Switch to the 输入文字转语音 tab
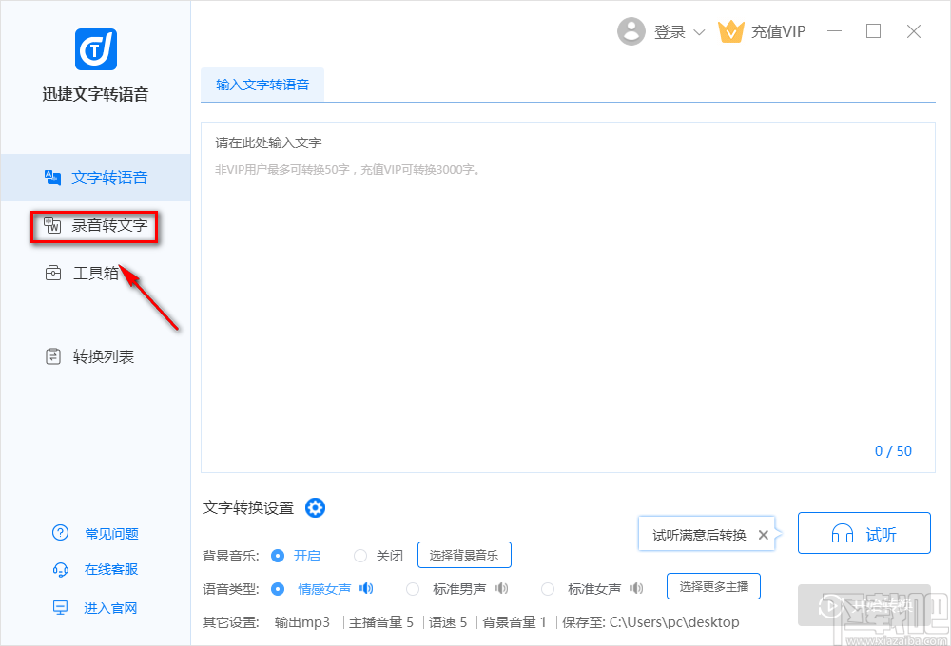951x646 pixels. pos(261,84)
